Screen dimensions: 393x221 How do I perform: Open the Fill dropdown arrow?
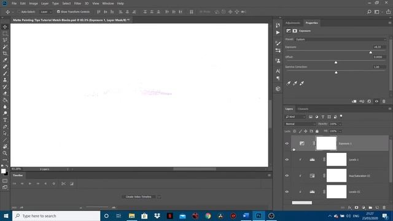[340, 131]
